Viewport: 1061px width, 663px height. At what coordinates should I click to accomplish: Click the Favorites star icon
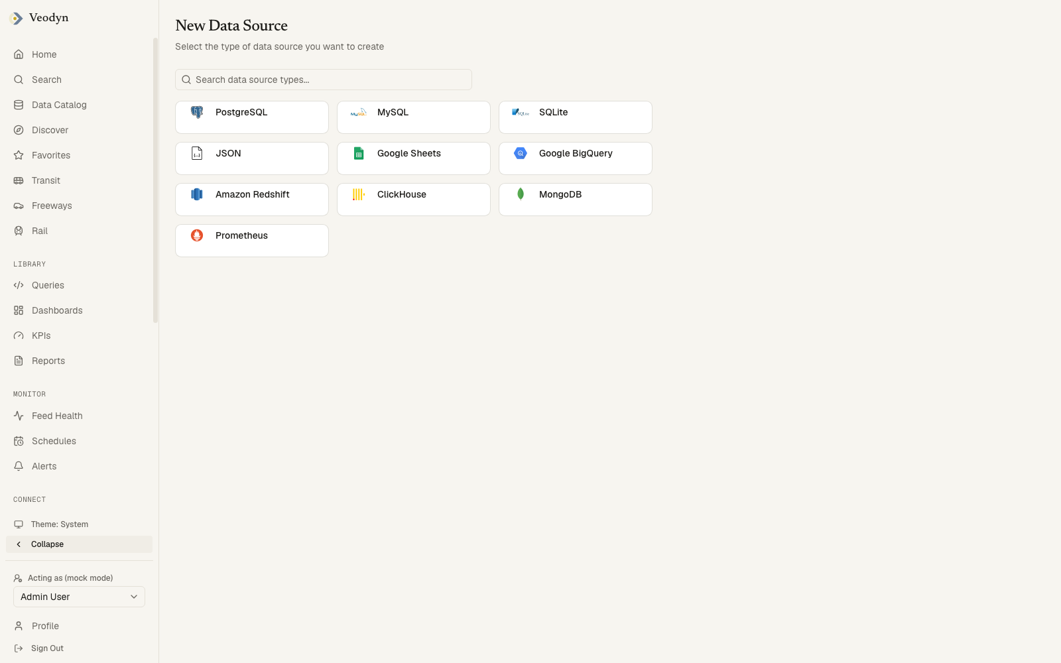click(x=19, y=155)
